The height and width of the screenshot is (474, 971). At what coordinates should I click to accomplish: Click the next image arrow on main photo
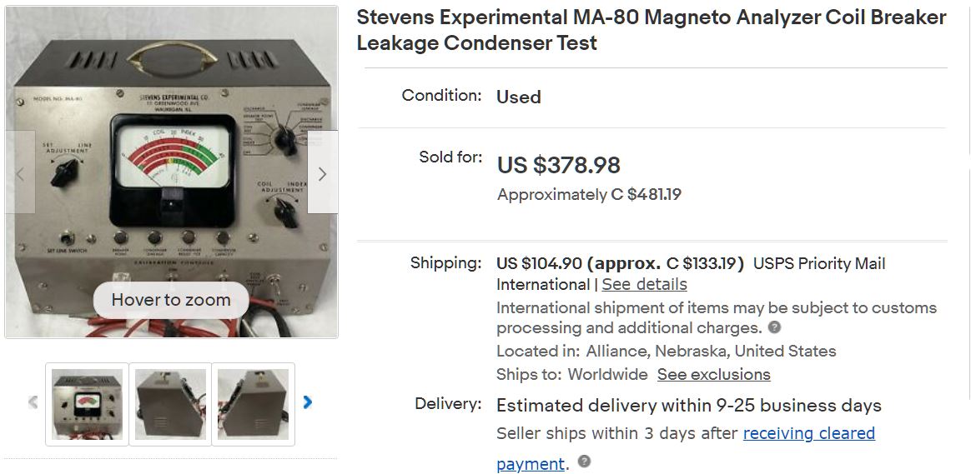pos(322,173)
